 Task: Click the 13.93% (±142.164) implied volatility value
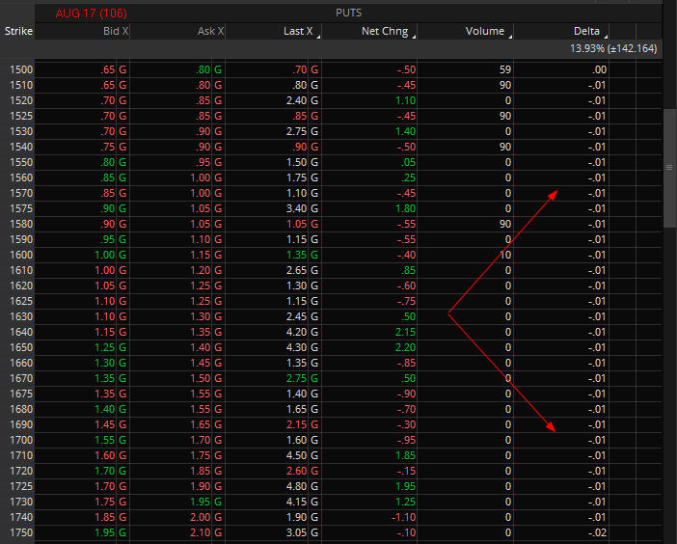[613, 48]
